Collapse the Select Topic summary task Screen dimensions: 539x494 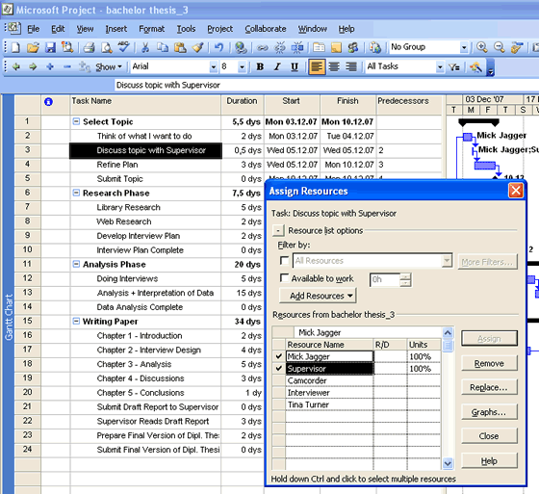tap(76, 121)
